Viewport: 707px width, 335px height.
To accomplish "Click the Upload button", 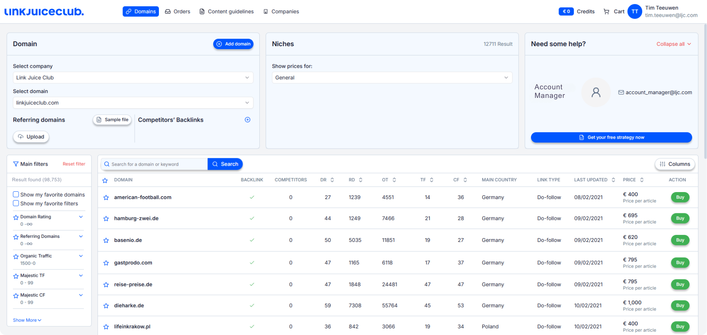I will pos(31,137).
